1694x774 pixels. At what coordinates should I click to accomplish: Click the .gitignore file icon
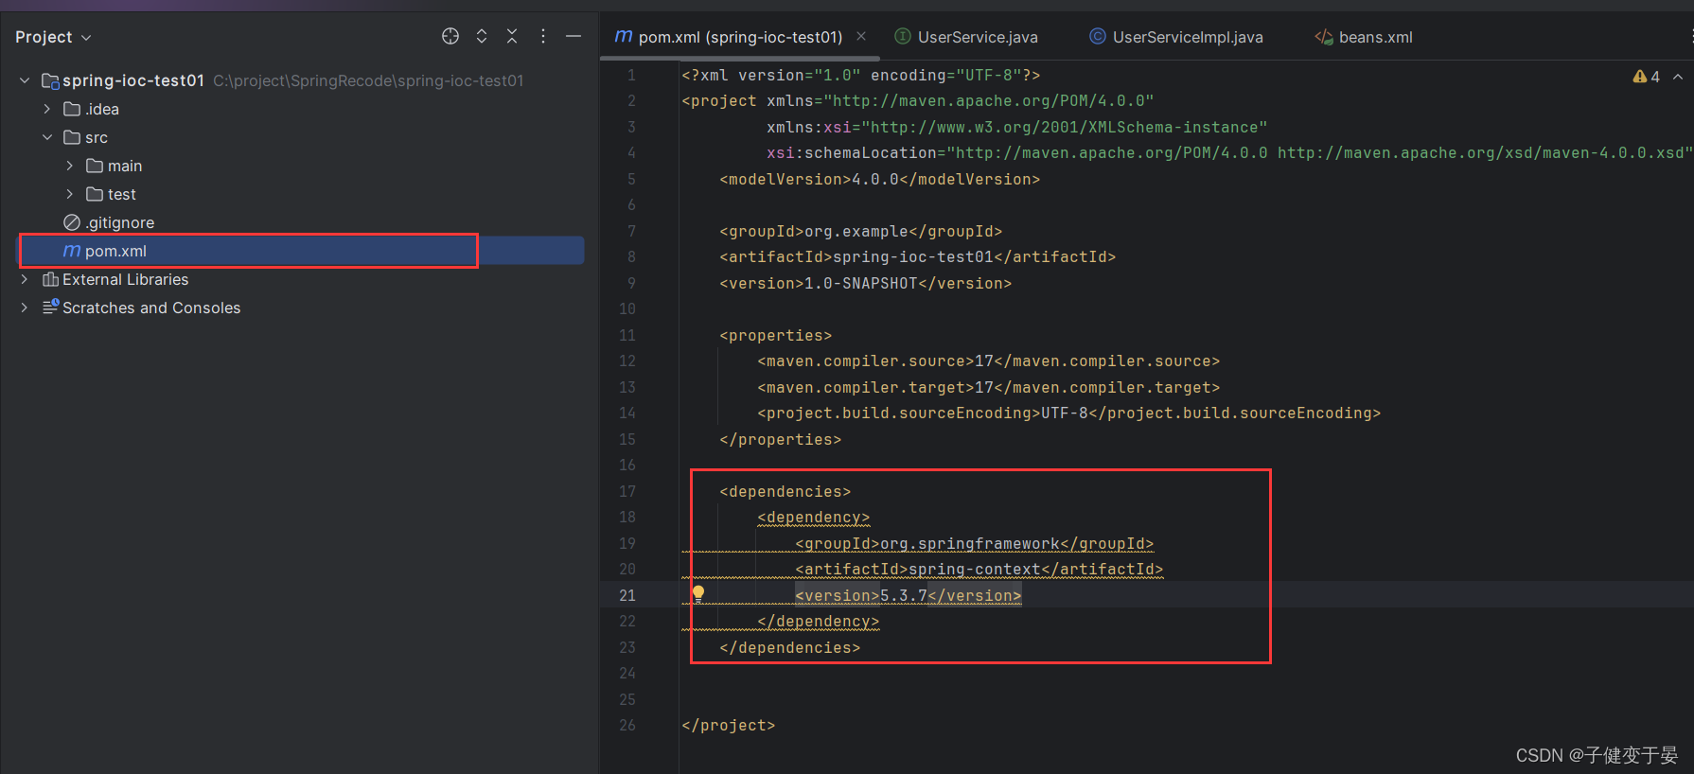coord(72,222)
